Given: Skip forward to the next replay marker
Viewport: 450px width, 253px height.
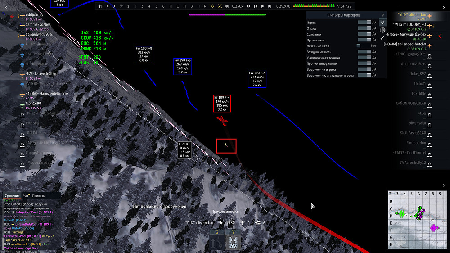Looking at the screenshot, I should coord(270,6).
